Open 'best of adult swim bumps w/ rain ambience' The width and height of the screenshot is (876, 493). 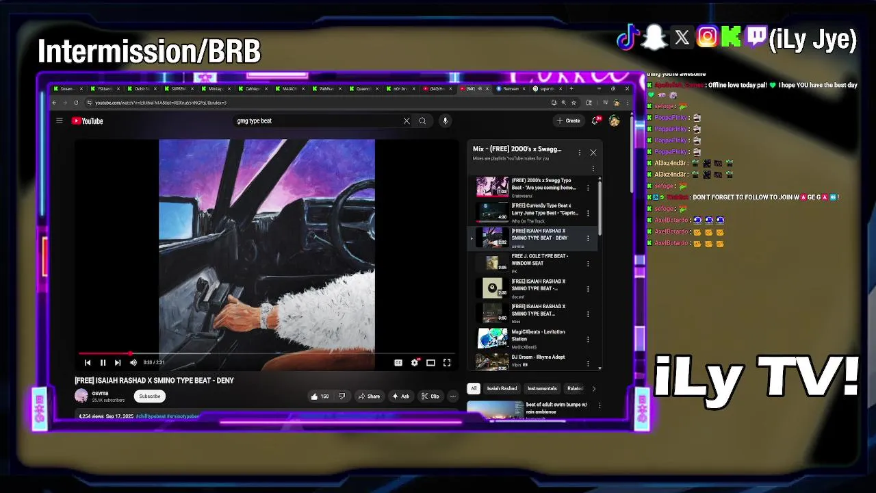coord(556,408)
